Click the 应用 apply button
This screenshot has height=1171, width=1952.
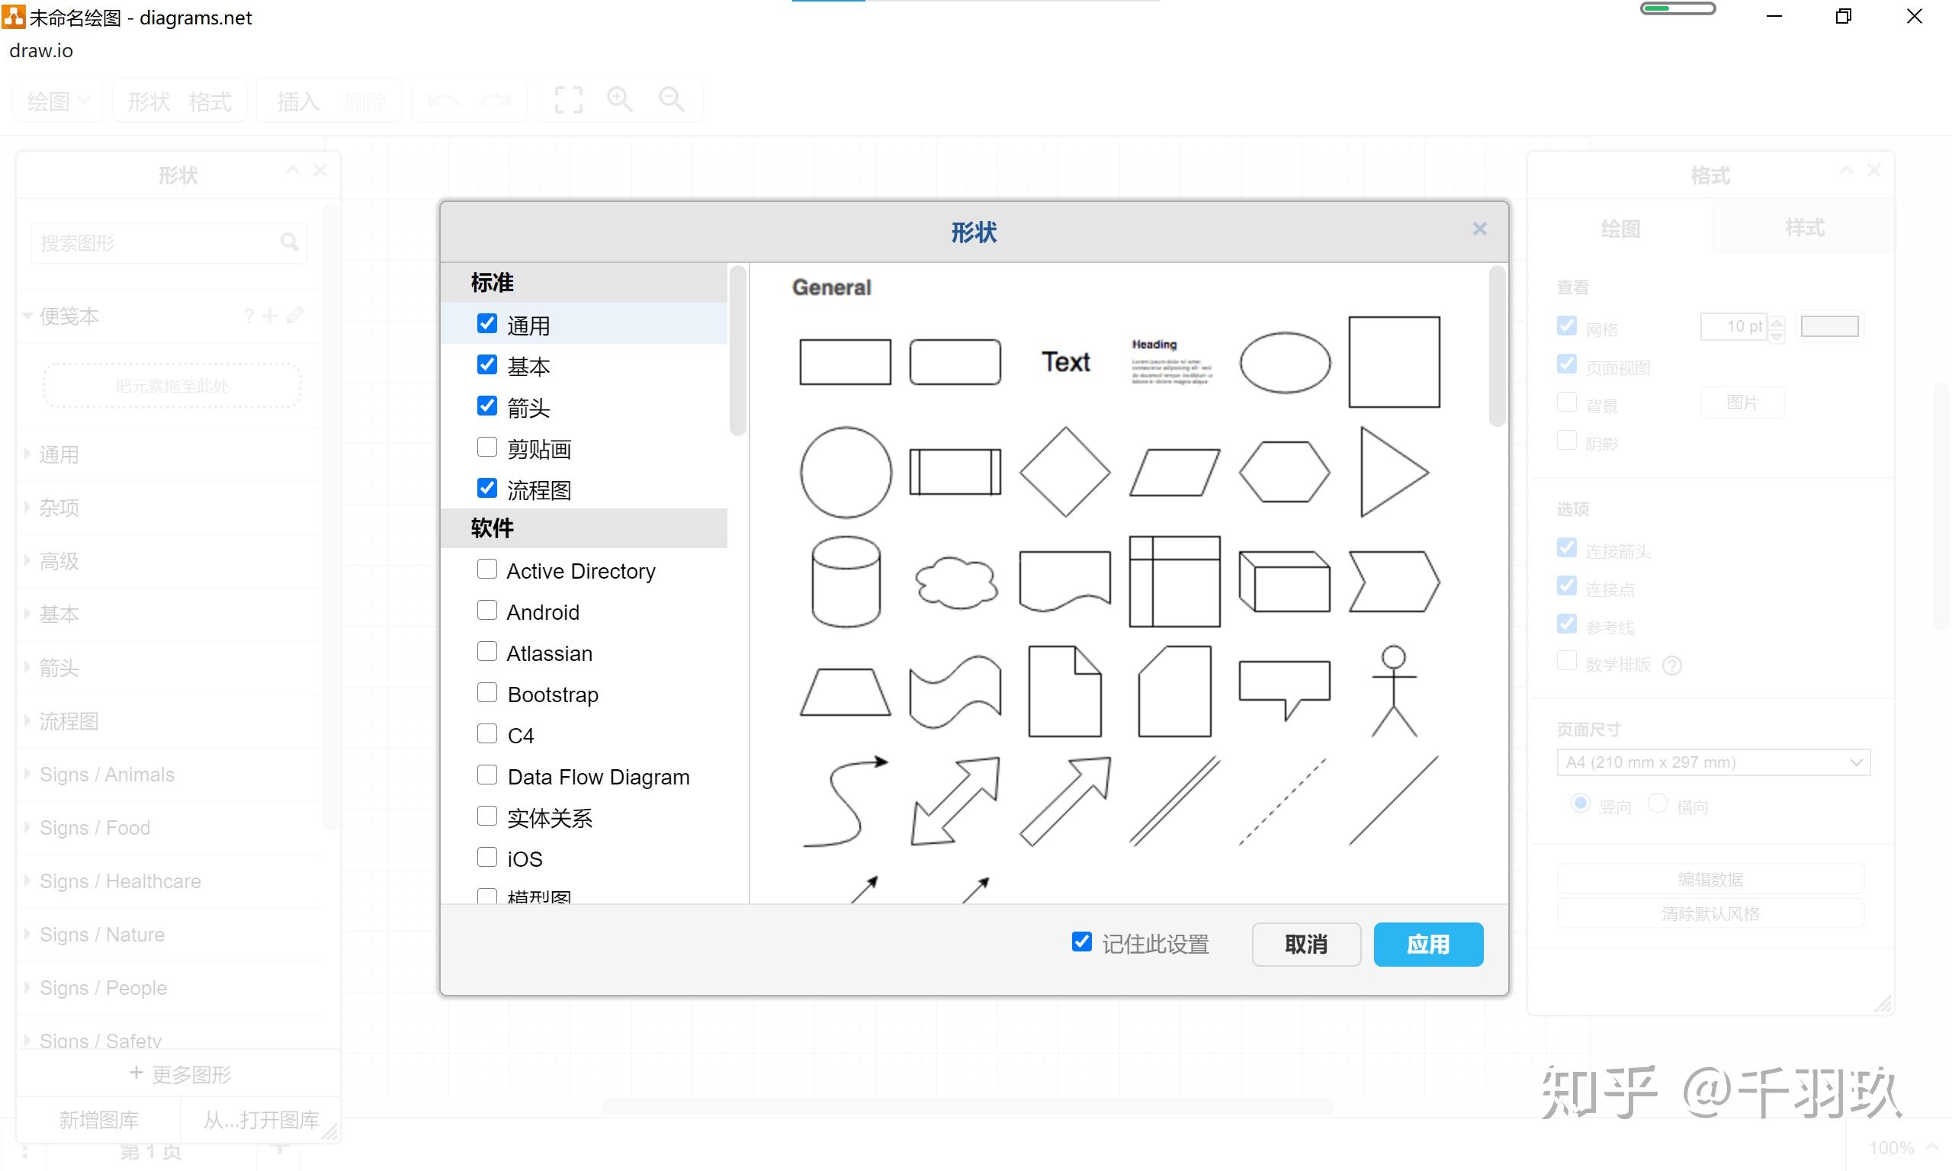[x=1427, y=944]
